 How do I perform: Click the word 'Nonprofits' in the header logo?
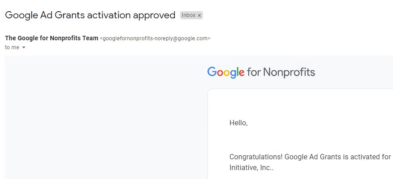289,72
